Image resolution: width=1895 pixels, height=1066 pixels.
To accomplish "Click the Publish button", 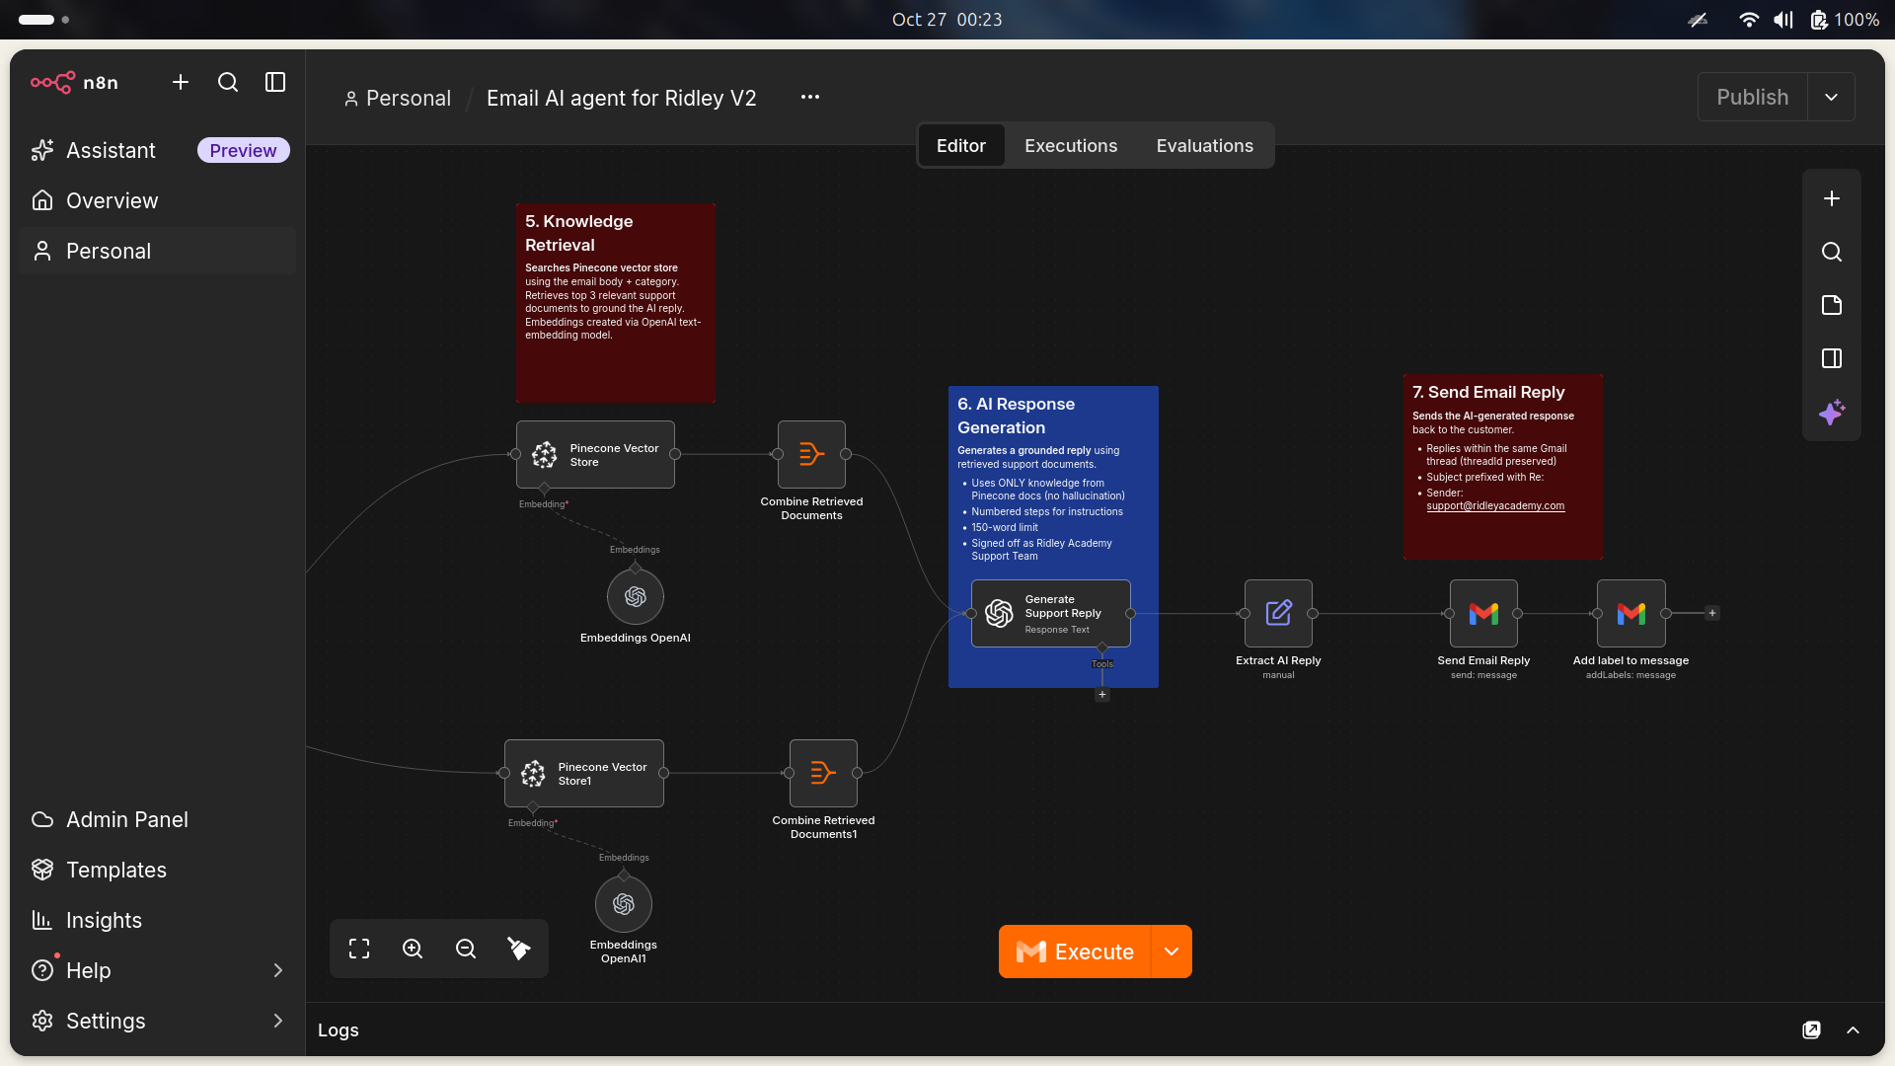I will (x=1752, y=97).
